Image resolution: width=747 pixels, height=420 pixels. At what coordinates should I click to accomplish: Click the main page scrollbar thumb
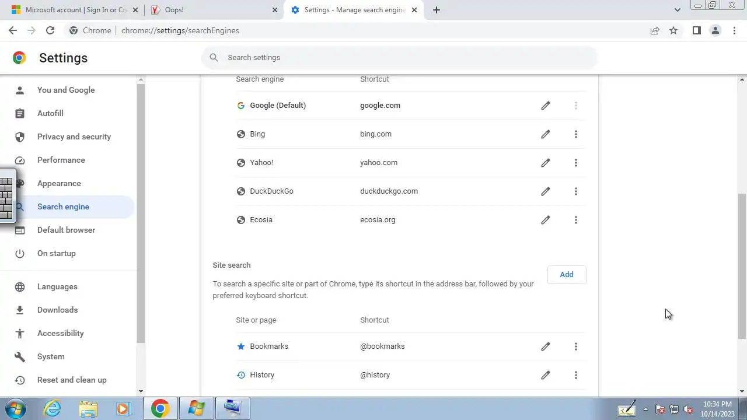(742, 266)
